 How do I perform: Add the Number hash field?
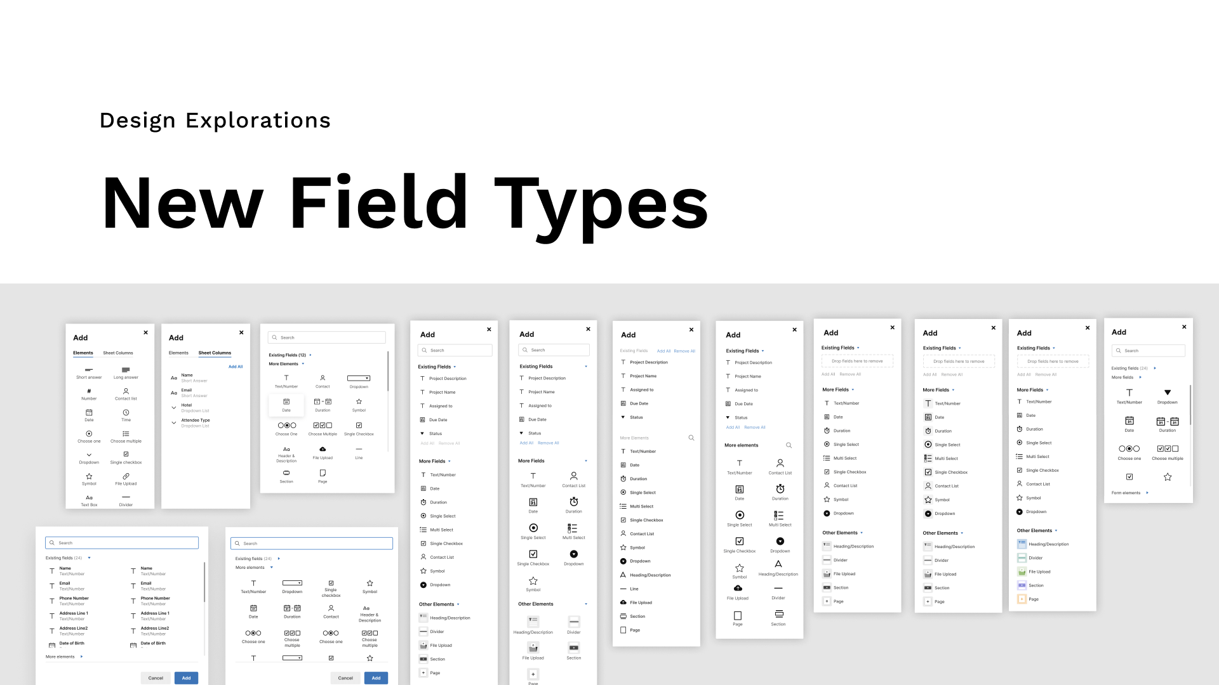(x=89, y=391)
